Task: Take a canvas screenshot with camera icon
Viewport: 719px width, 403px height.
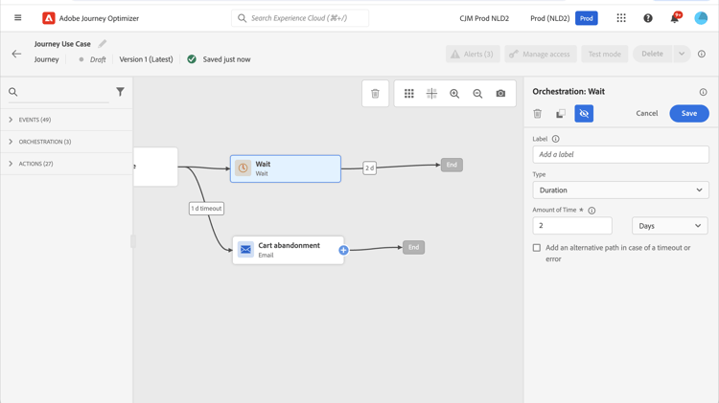Action: pyautogui.click(x=500, y=94)
